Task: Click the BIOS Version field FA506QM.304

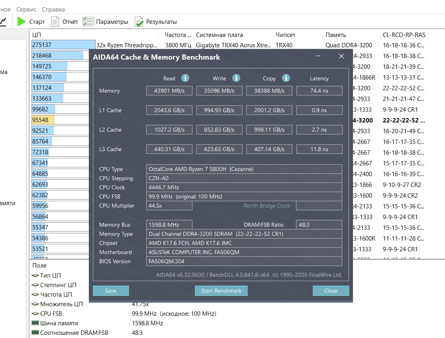Action: 244,261
